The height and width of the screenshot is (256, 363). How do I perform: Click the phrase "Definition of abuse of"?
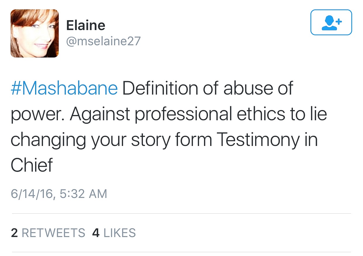[208, 88]
